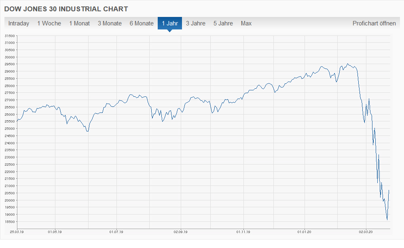This screenshot has height=248, width=404.
Task: Switch chart to 6 Monate
Action: tap(142, 23)
